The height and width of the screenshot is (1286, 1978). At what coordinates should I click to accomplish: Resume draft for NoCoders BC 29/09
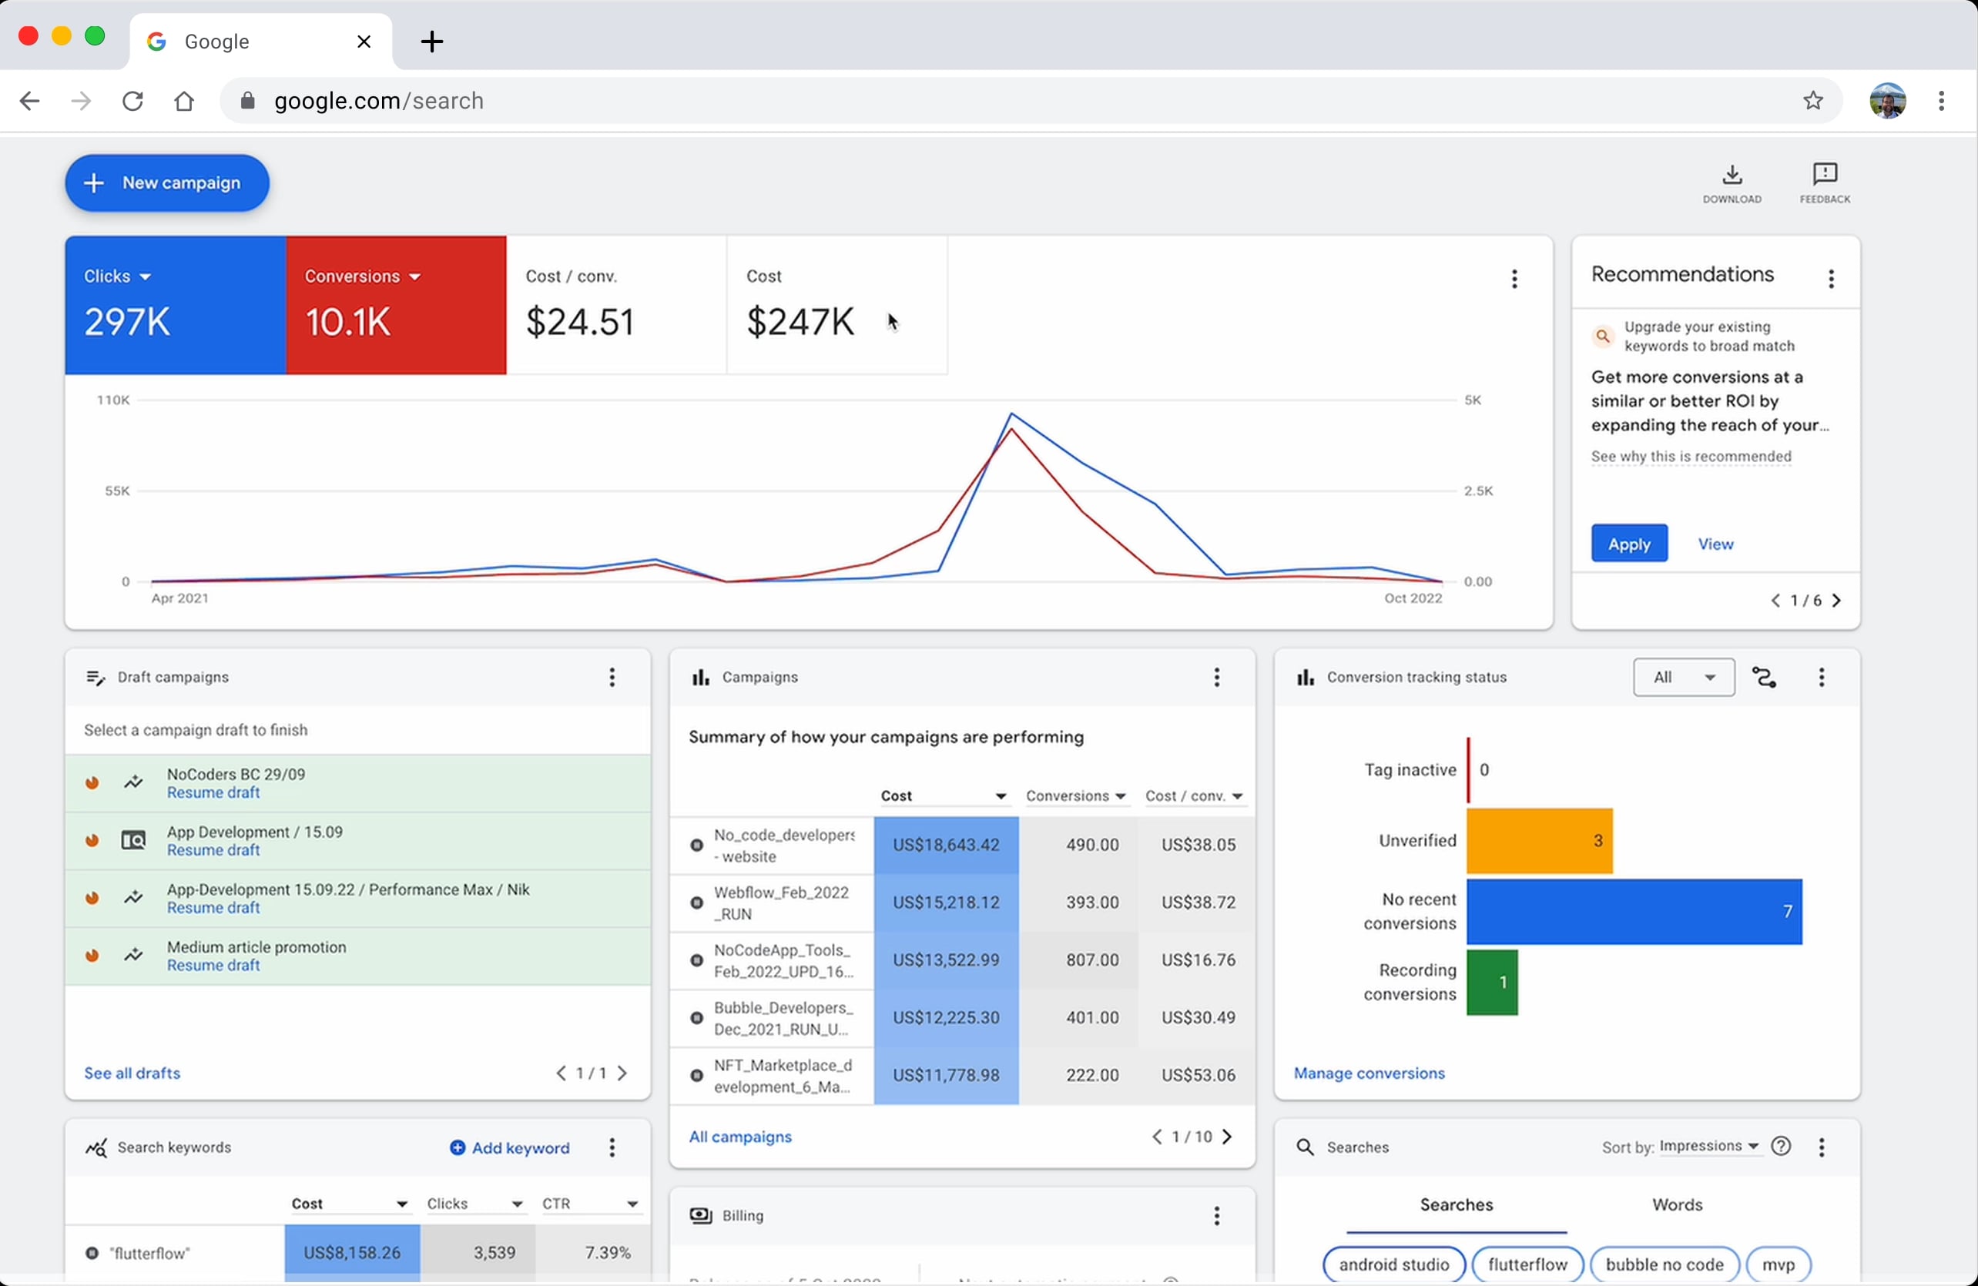[x=213, y=792]
